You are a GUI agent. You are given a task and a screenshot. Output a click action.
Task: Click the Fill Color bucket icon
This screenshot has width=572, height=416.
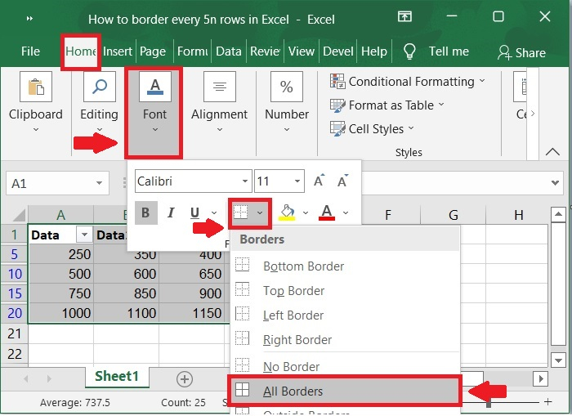pyautogui.click(x=288, y=212)
